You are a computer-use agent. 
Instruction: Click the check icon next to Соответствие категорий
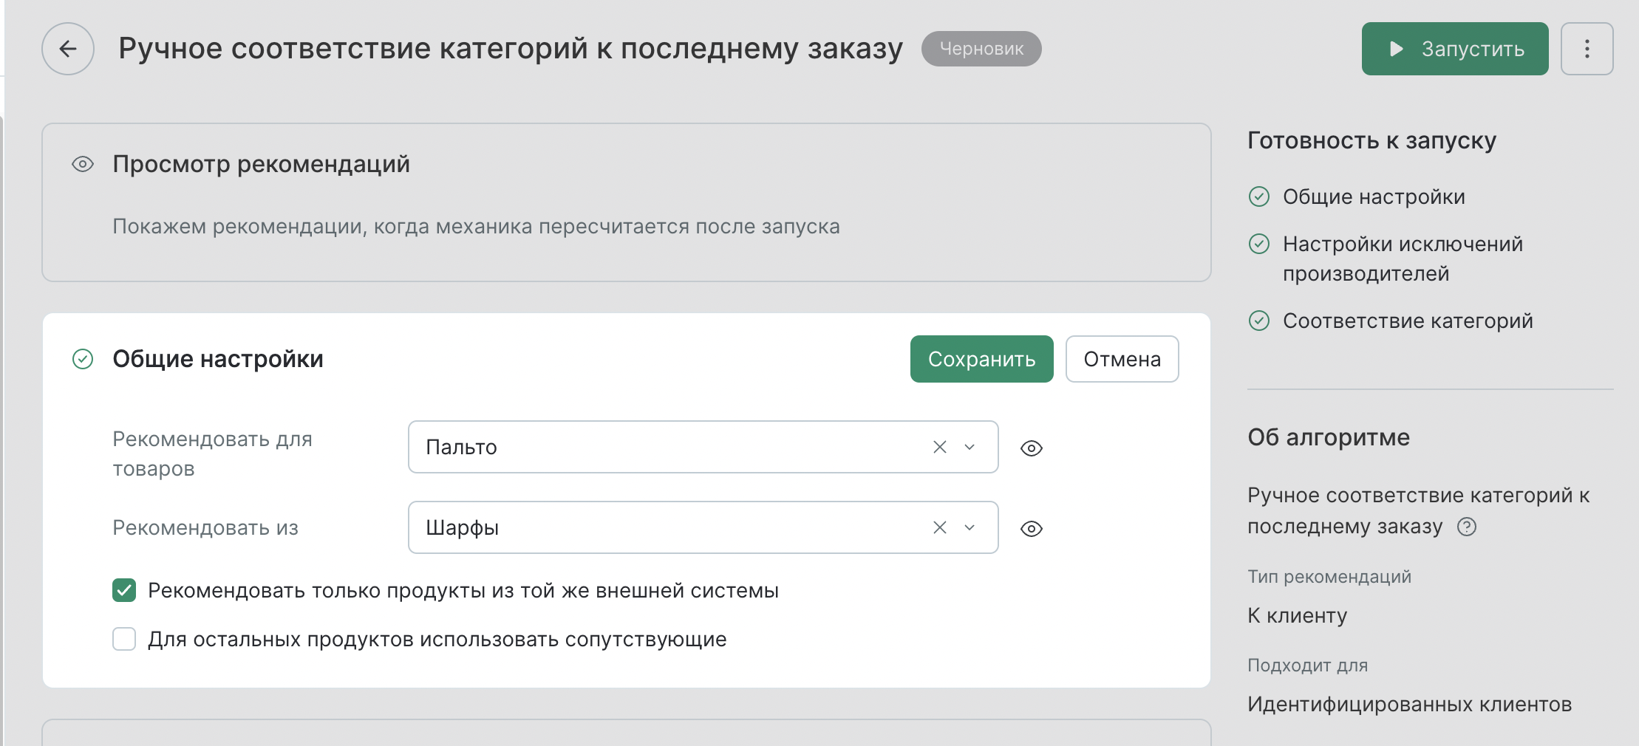1258,321
